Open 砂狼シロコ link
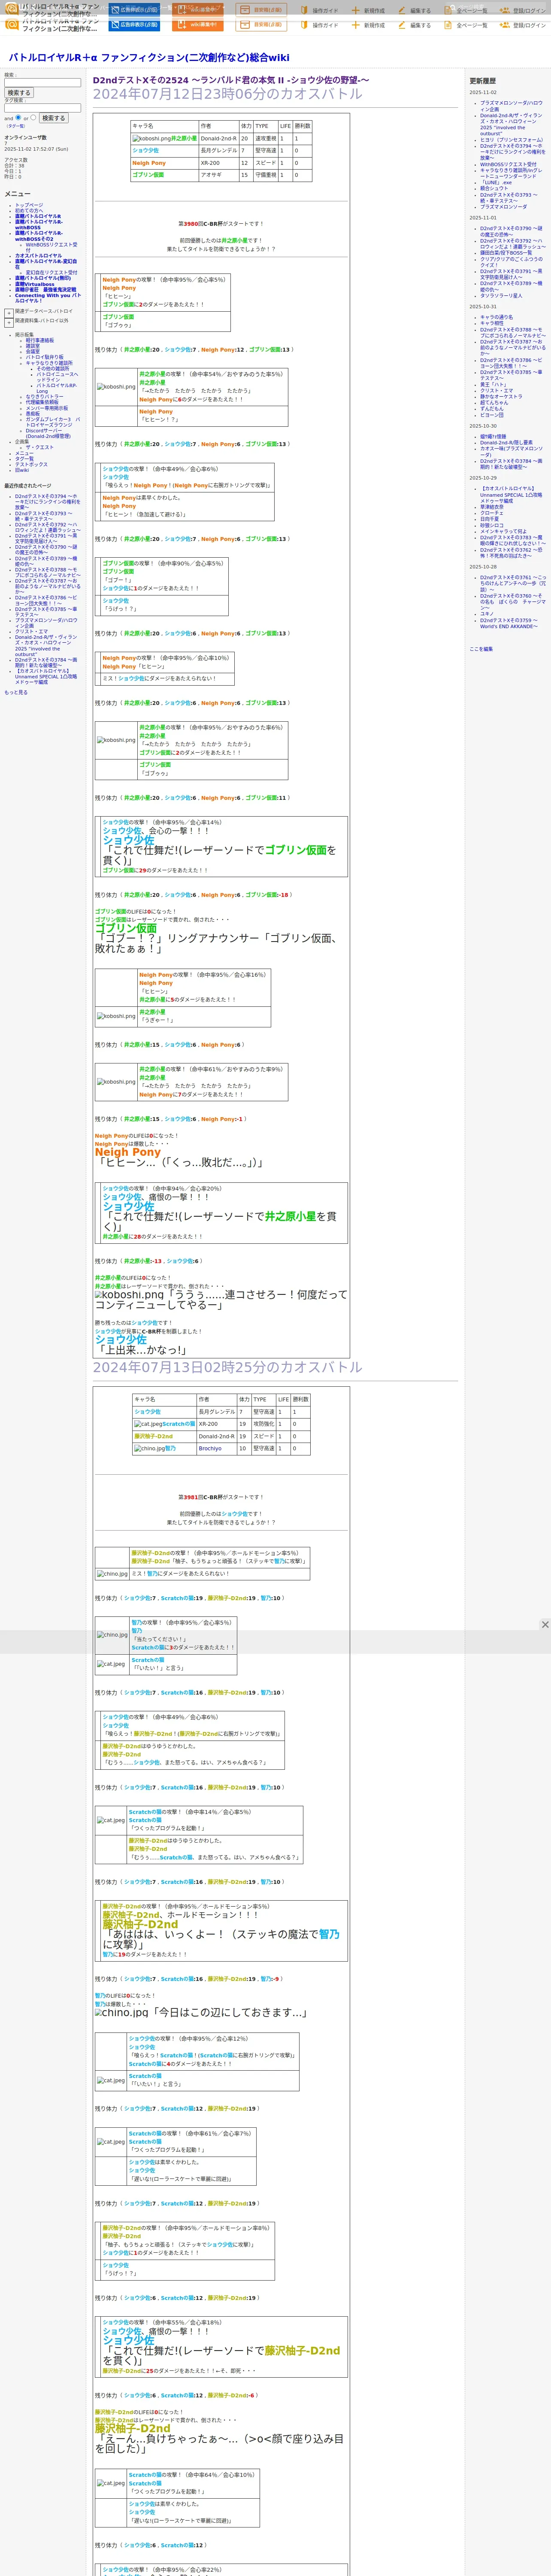This screenshot has width=551, height=2576. (492, 525)
